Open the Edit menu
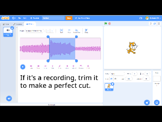 point(25,18)
